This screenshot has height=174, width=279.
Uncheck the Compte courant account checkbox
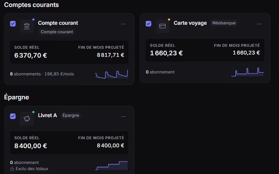[13, 24]
